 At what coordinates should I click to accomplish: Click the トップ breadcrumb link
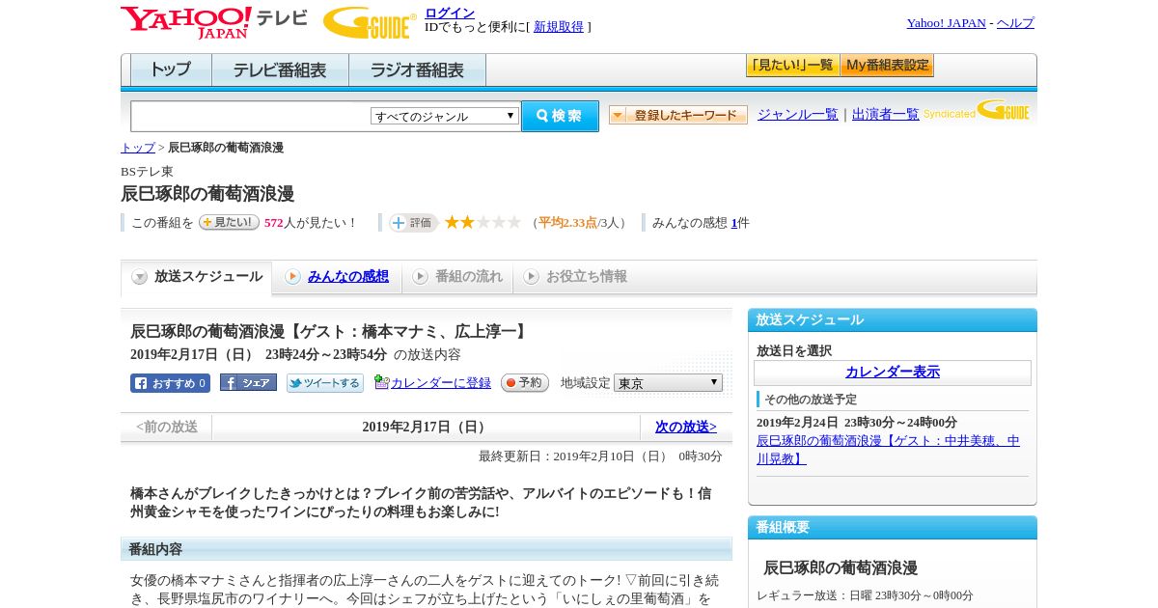click(137, 148)
